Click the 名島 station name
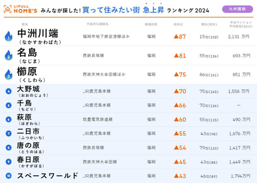257x183 pixels. point(27,53)
